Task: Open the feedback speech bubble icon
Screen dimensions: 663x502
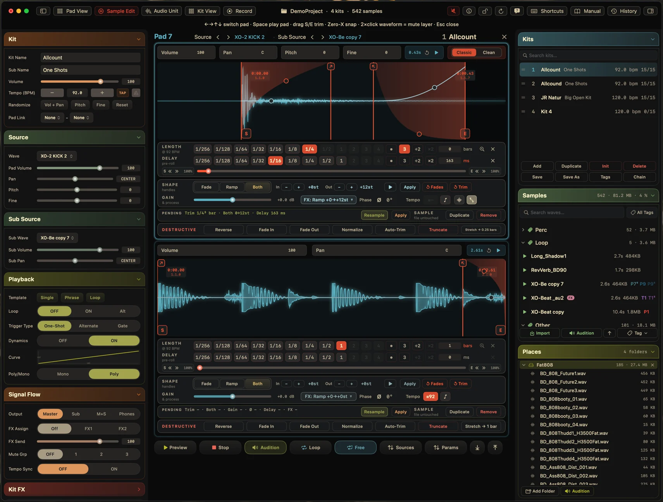Action: pos(517,11)
